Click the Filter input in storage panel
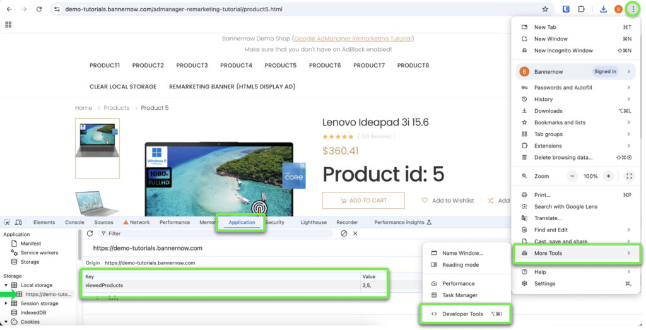 click(x=215, y=233)
